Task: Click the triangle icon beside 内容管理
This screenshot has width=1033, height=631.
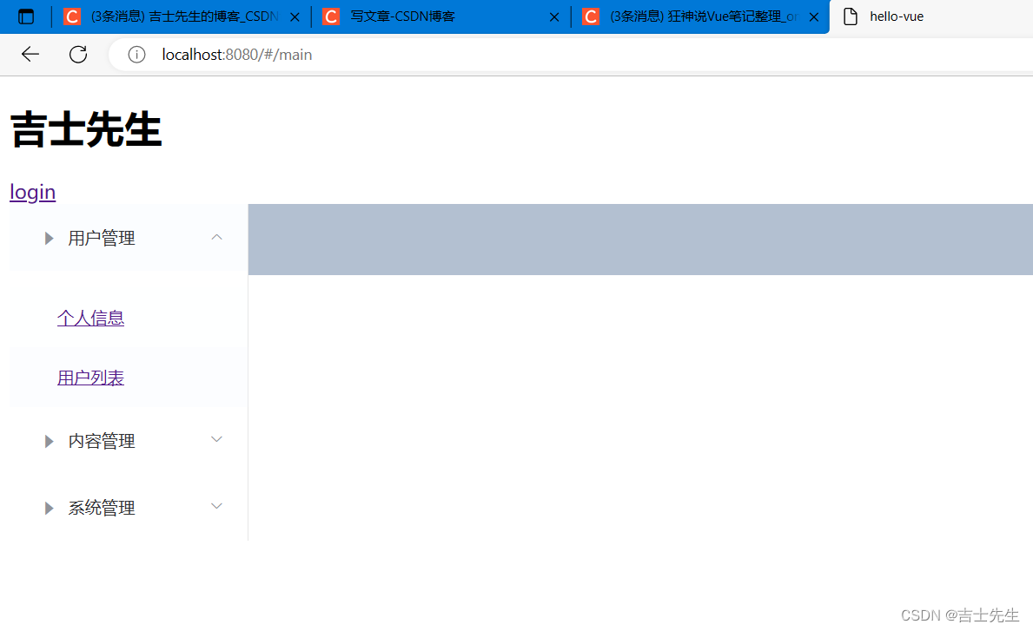Action: pyautogui.click(x=49, y=441)
